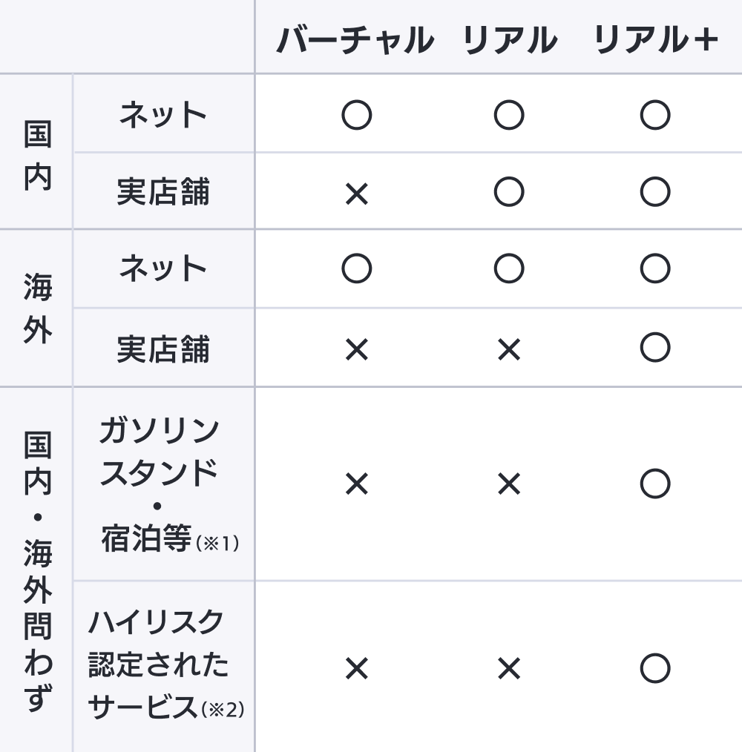Image resolution: width=742 pixels, height=752 pixels.
Task: Click the 海外 row group label
Action: point(37,309)
